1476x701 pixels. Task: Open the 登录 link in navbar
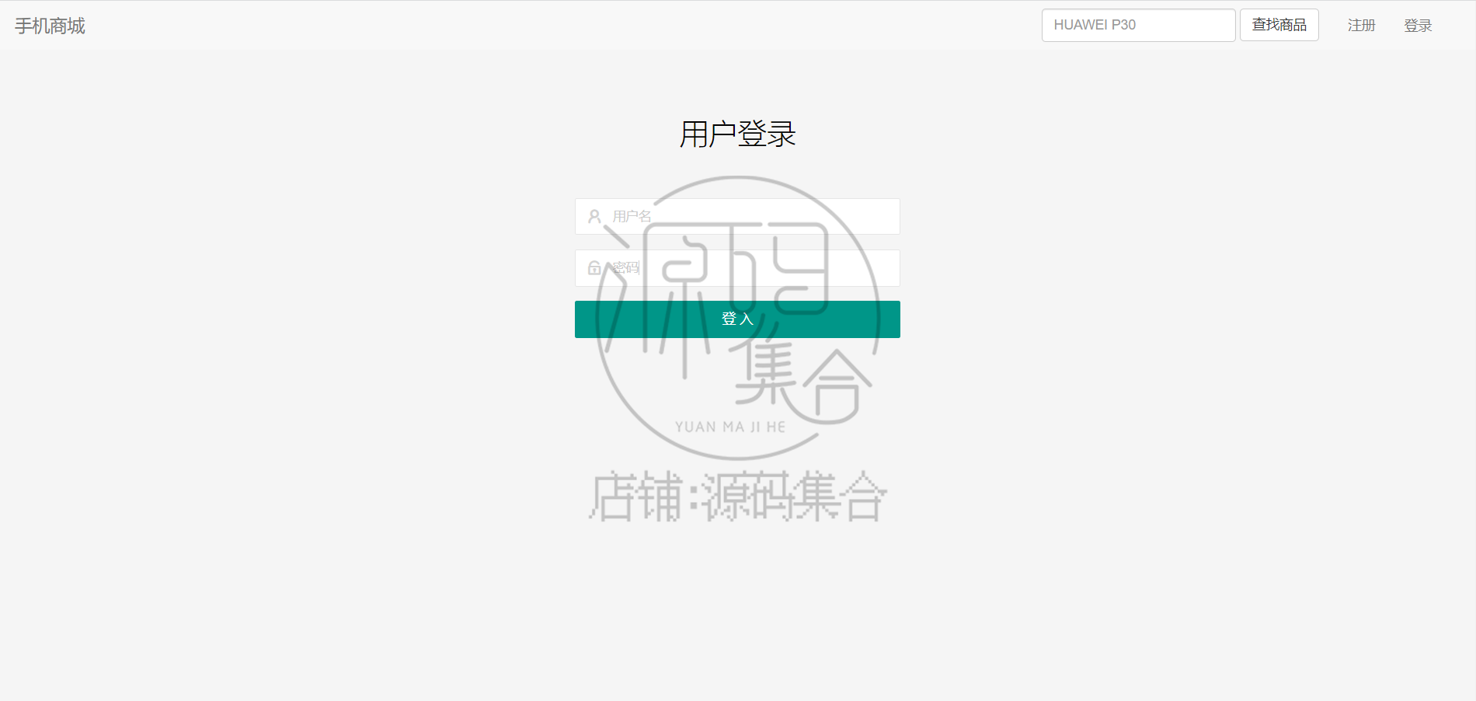[1418, 26]
